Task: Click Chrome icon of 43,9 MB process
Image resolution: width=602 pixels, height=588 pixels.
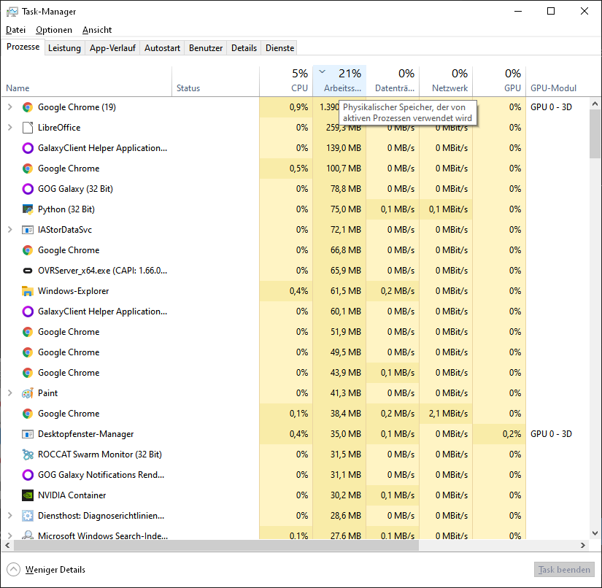Action: point(27,373)
